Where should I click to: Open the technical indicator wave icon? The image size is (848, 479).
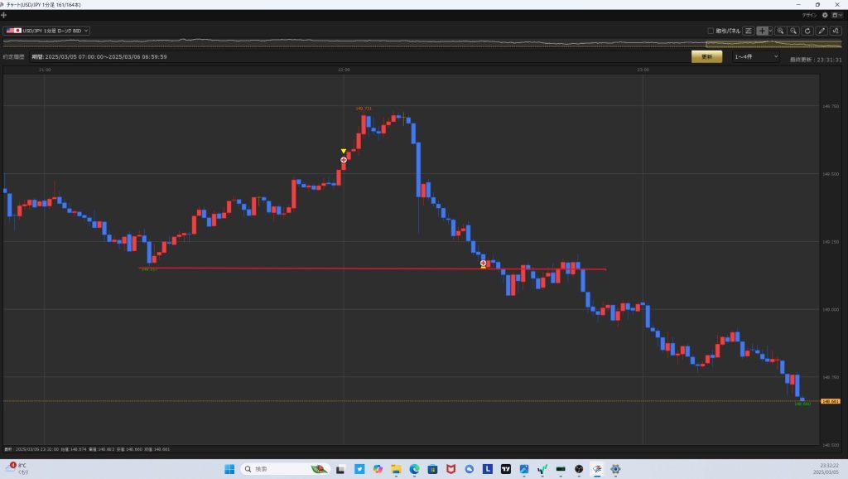coord(836,31)
